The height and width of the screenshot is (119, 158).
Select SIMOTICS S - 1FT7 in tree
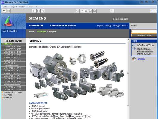point(13,52)
